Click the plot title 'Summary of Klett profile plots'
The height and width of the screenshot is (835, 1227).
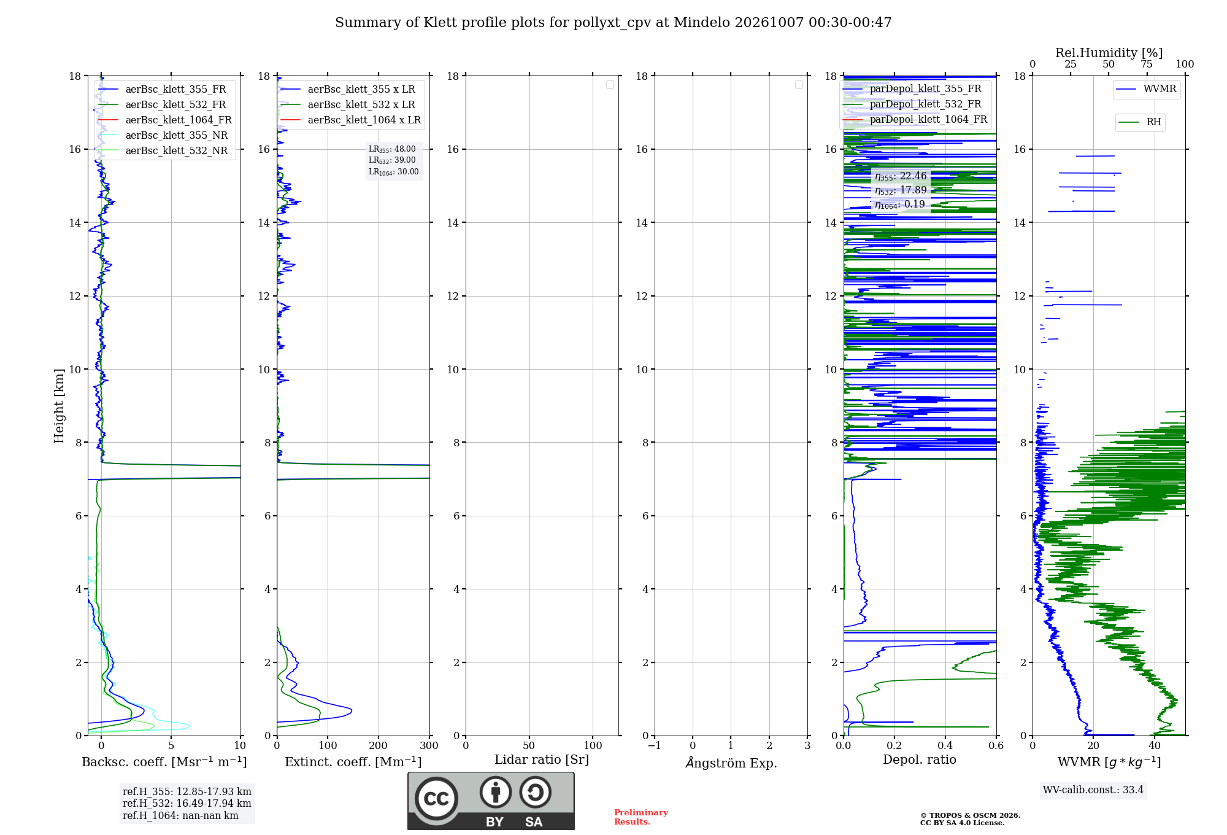[613, 23]
